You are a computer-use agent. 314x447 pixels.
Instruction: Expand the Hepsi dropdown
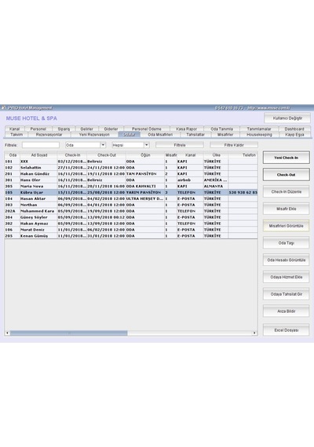click(x=147, y=145)
